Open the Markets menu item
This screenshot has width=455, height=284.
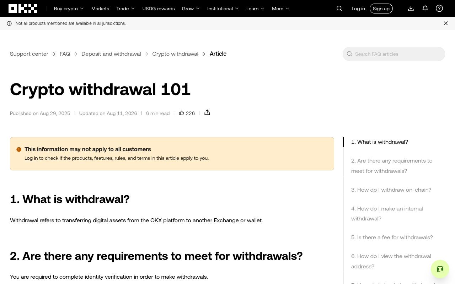click(100, 9)
